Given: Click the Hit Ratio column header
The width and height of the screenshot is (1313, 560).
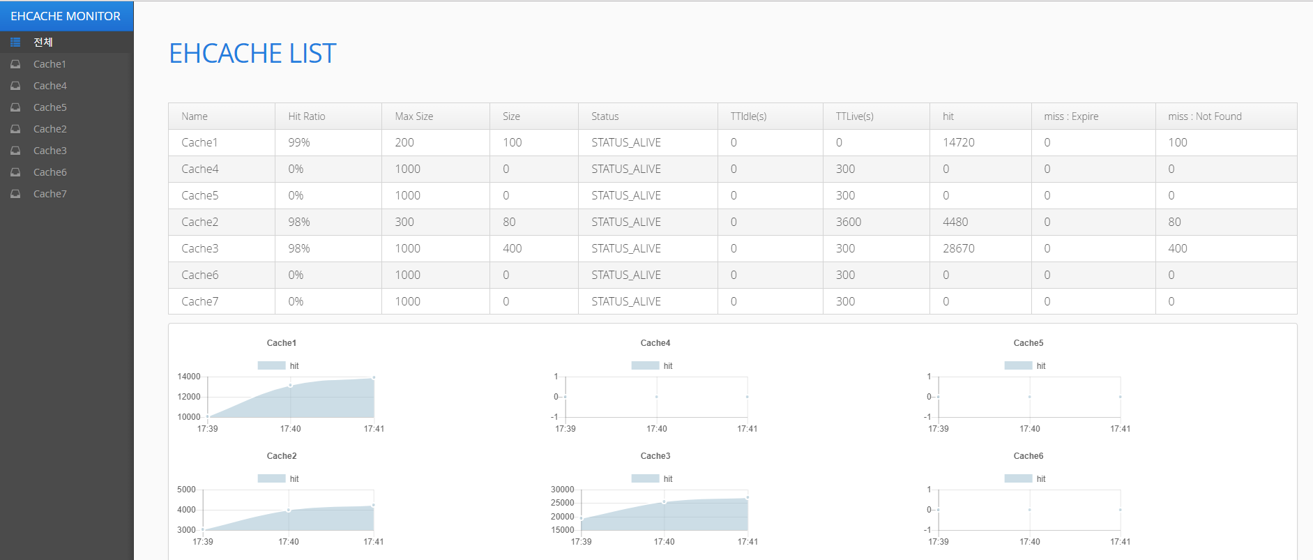Looking at the screenshot, I should 328,116.
